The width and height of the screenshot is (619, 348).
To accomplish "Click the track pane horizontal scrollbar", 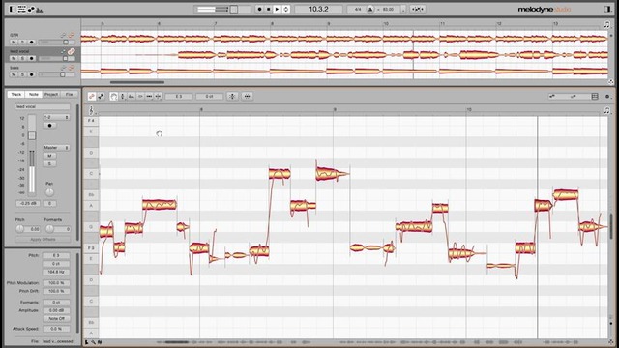I will coord(137,82).
